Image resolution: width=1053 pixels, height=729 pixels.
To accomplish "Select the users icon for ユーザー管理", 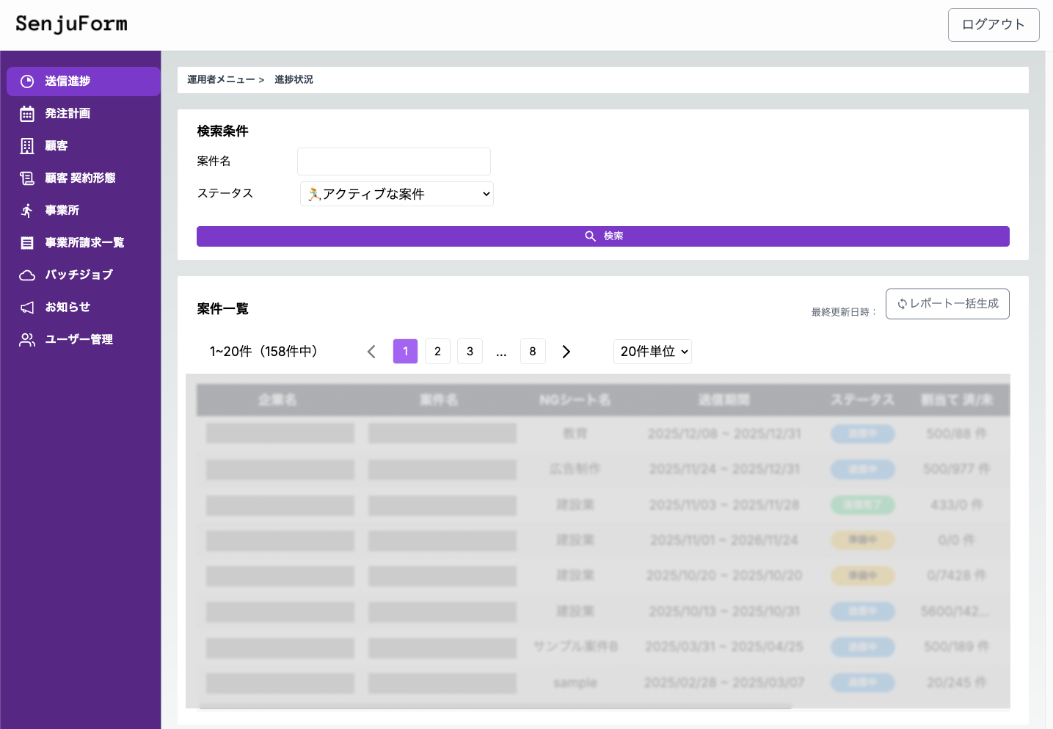I will 26,339.
